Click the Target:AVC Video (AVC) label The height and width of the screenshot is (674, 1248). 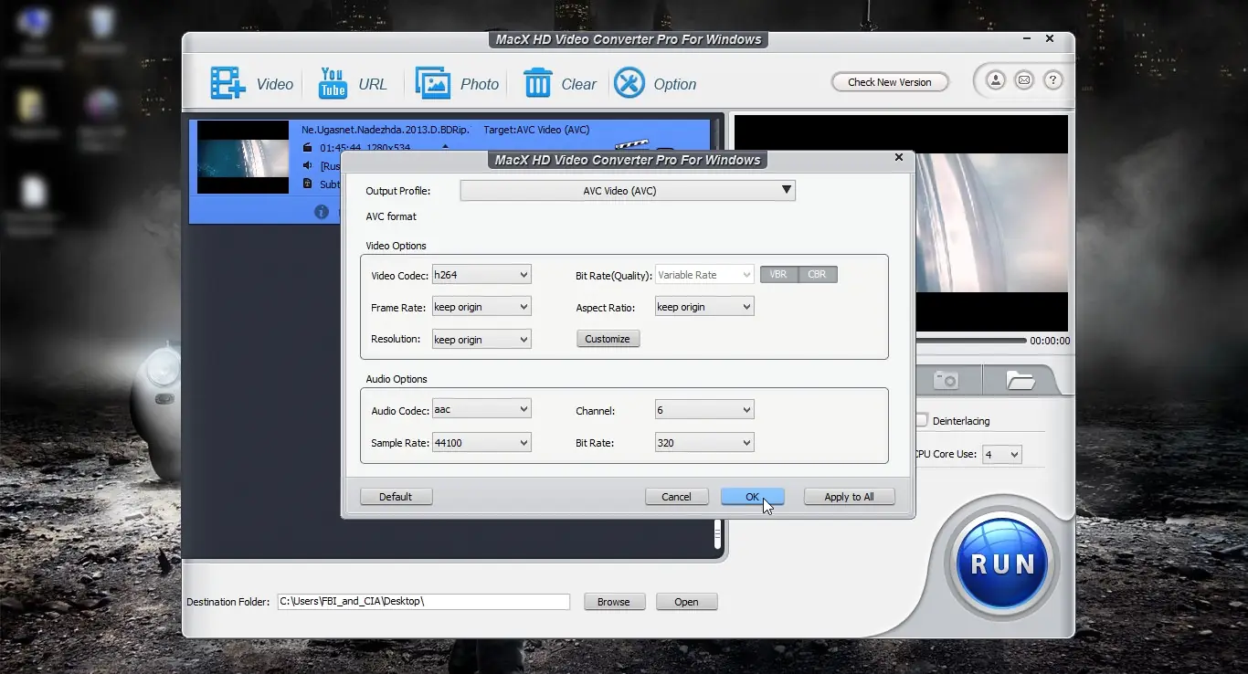537,130
